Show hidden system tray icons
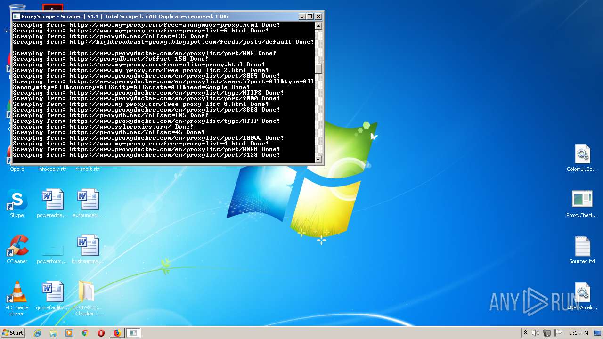Screen dimensions: 603x339 (525, 333)
